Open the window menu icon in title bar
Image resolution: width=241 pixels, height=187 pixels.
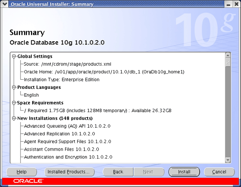point(4,4)
